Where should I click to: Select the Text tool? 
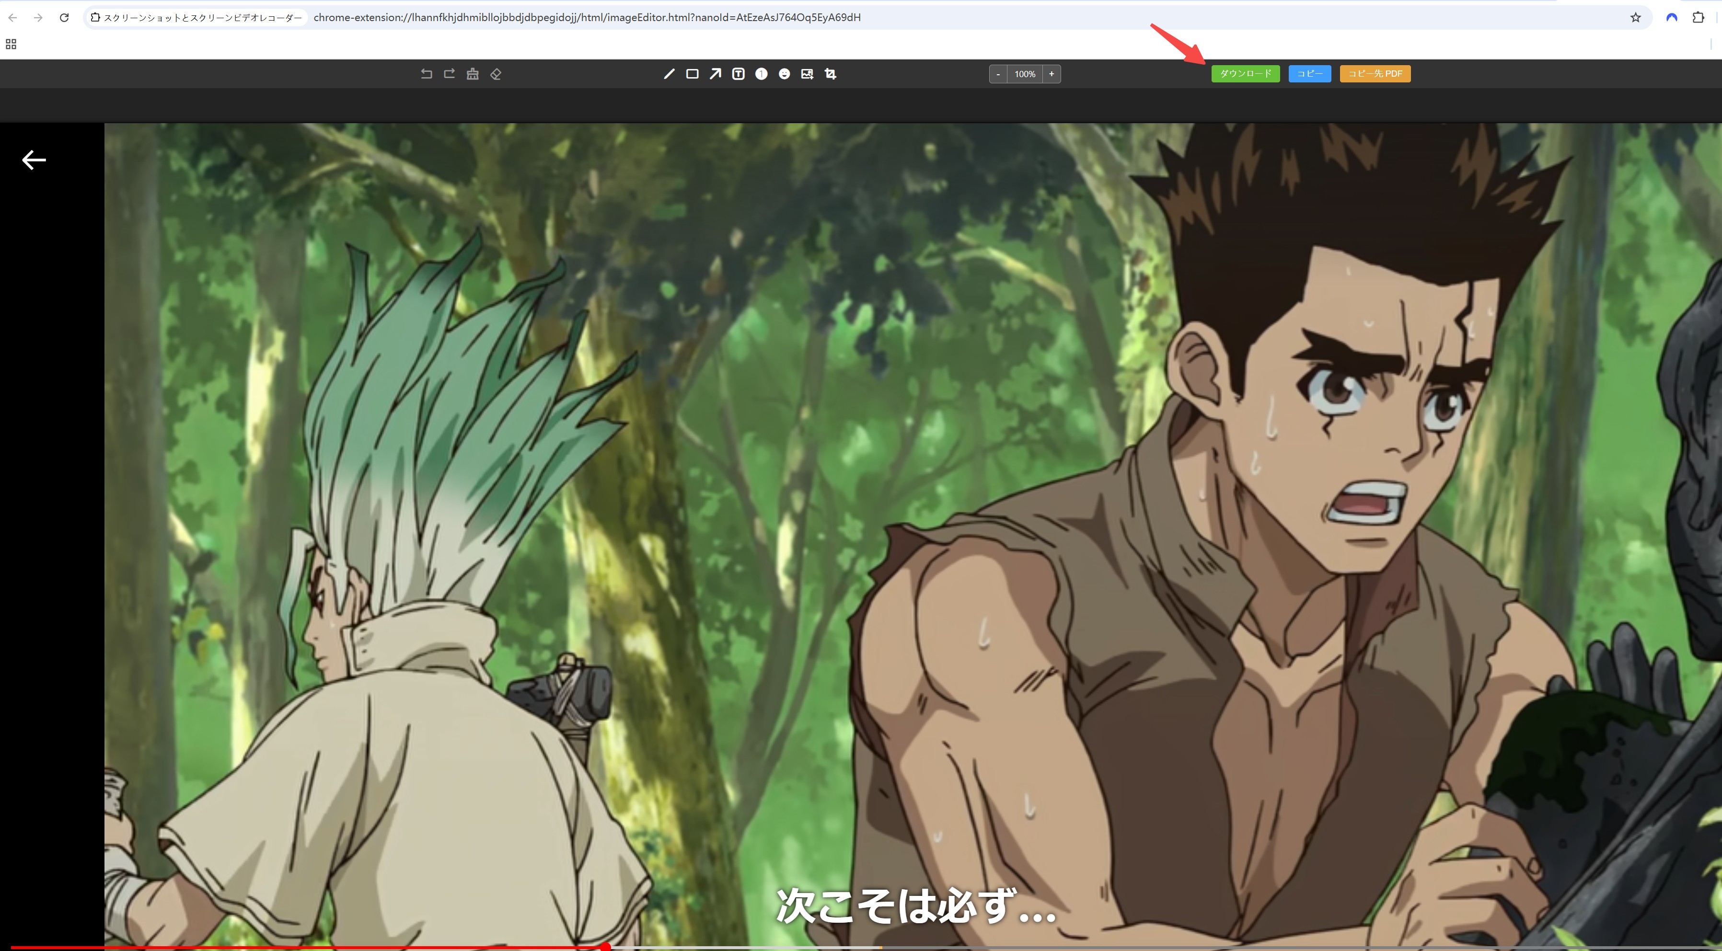tap(739, 73)
